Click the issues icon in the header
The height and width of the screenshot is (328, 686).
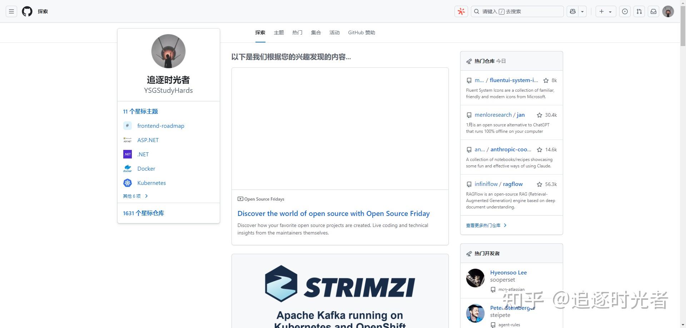click(625, 11)
